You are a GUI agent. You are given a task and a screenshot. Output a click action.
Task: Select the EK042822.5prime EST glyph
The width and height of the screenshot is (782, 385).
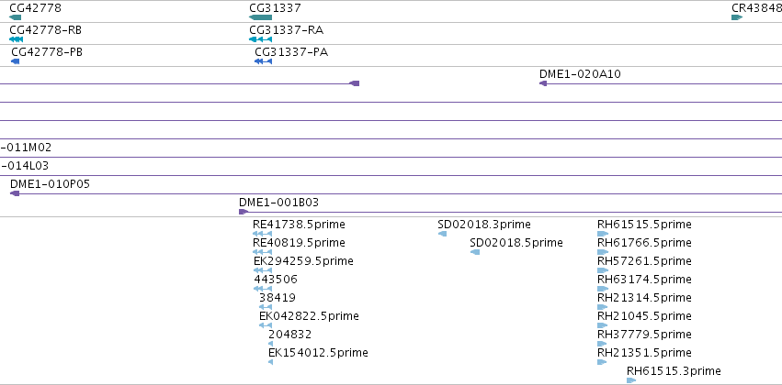pos(266,325)
